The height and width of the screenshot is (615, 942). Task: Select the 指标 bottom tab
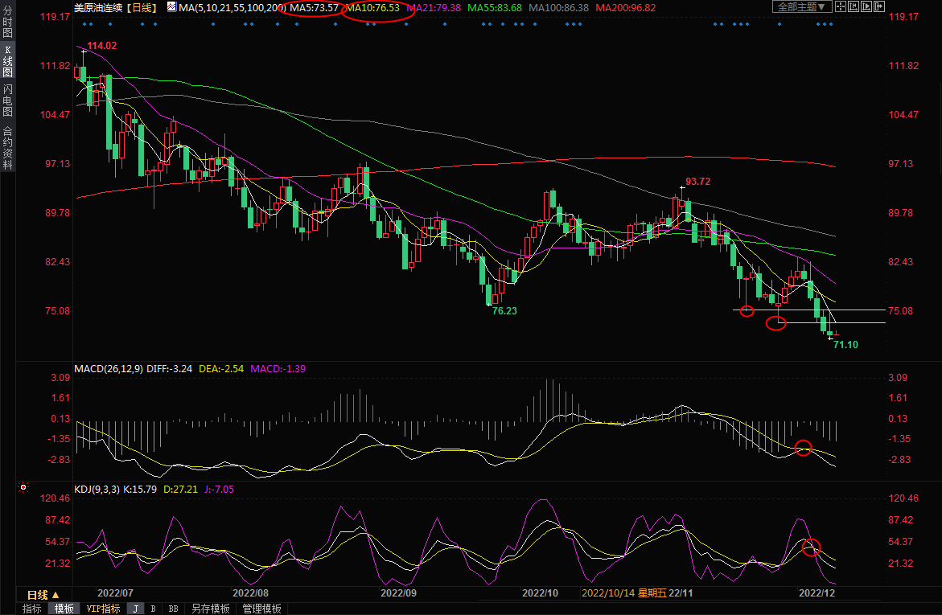[32, 609]
